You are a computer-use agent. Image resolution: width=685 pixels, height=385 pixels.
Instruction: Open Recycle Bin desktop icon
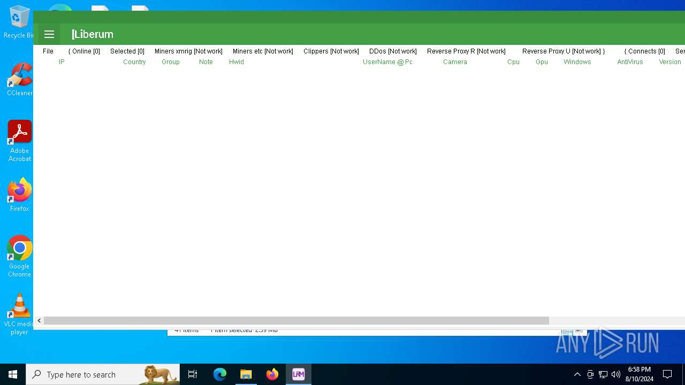(19, 22)
